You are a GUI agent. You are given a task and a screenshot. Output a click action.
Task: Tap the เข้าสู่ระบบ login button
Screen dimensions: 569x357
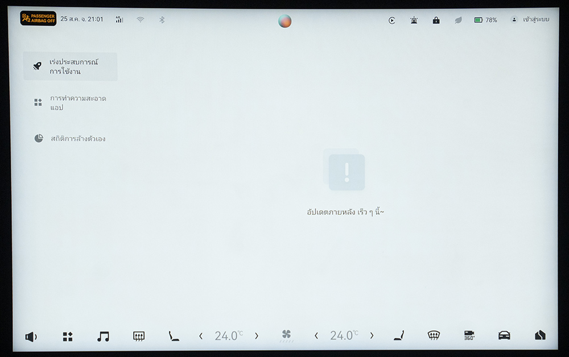pyautogui.click(x=530, y=20)
